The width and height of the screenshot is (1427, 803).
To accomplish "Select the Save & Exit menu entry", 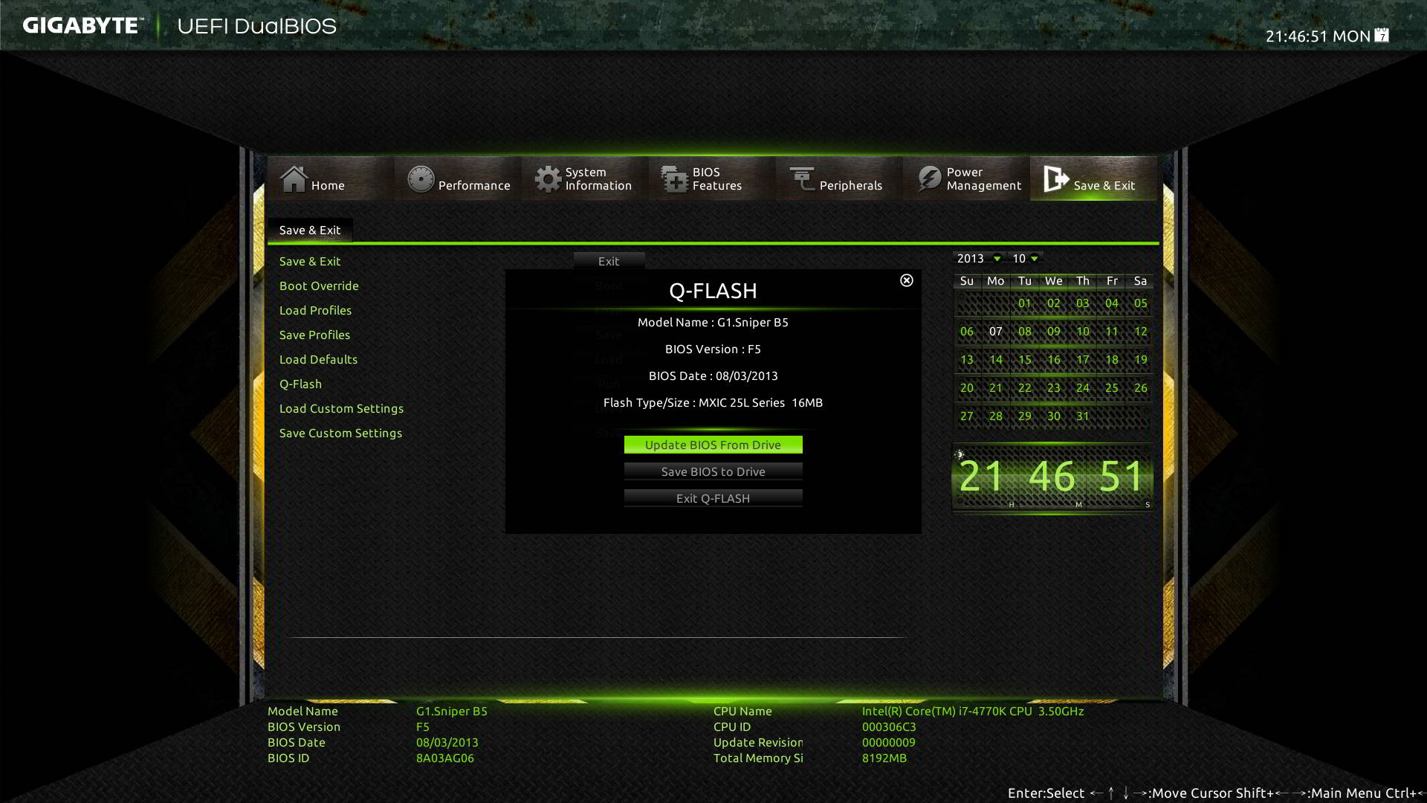I will point(309,261).
